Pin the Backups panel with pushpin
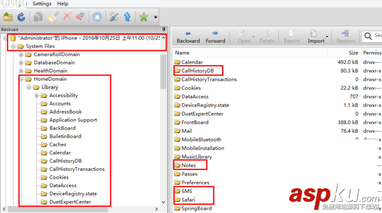Screen dimensions: 382x213 coord(164,29)
